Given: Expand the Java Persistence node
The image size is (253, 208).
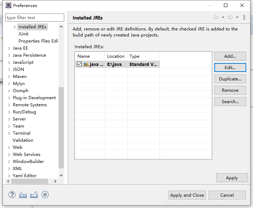Looking at the screenshot, I should point(9,55).
